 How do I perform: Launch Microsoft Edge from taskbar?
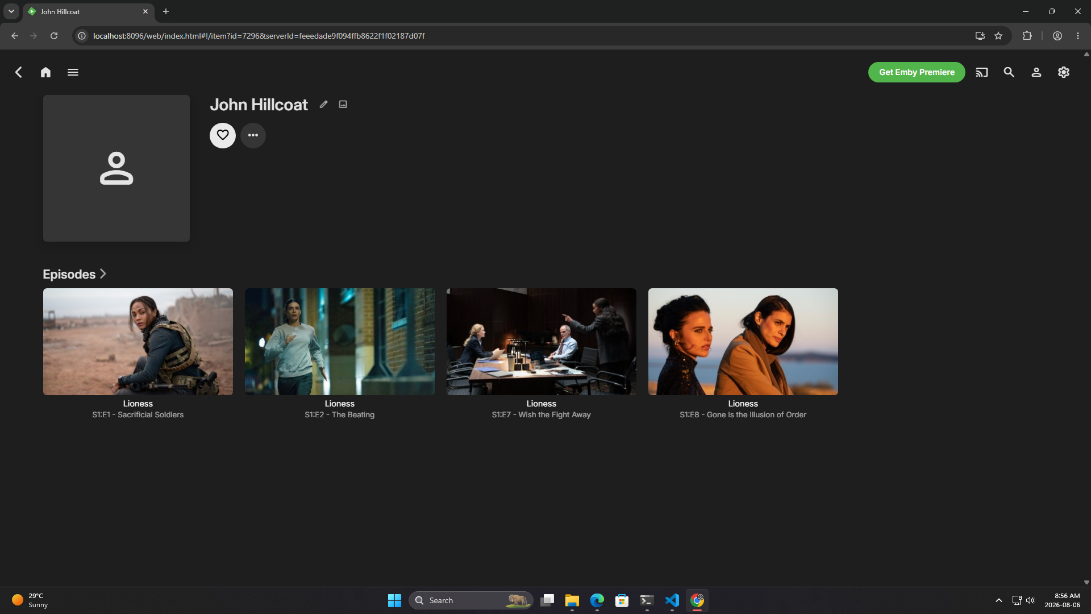coord(597,600)
